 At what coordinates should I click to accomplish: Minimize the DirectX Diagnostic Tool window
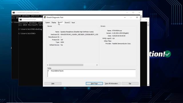click(x=125, y=17)
